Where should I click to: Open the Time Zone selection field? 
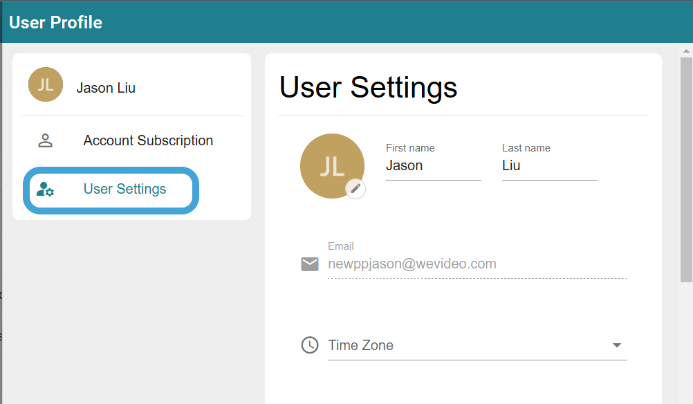[477, 346]
